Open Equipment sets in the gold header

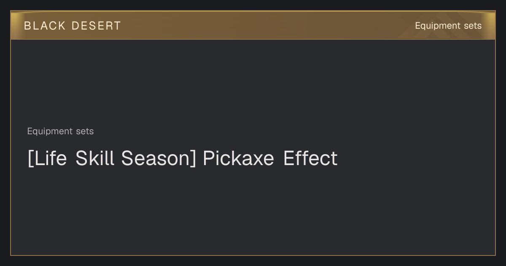(448, 26)
